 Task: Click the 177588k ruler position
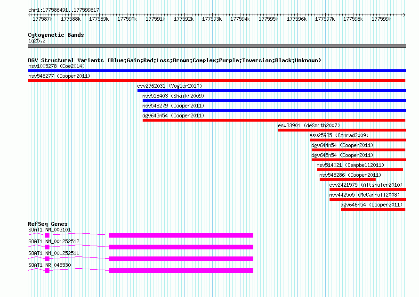click(x=71, y=19)
